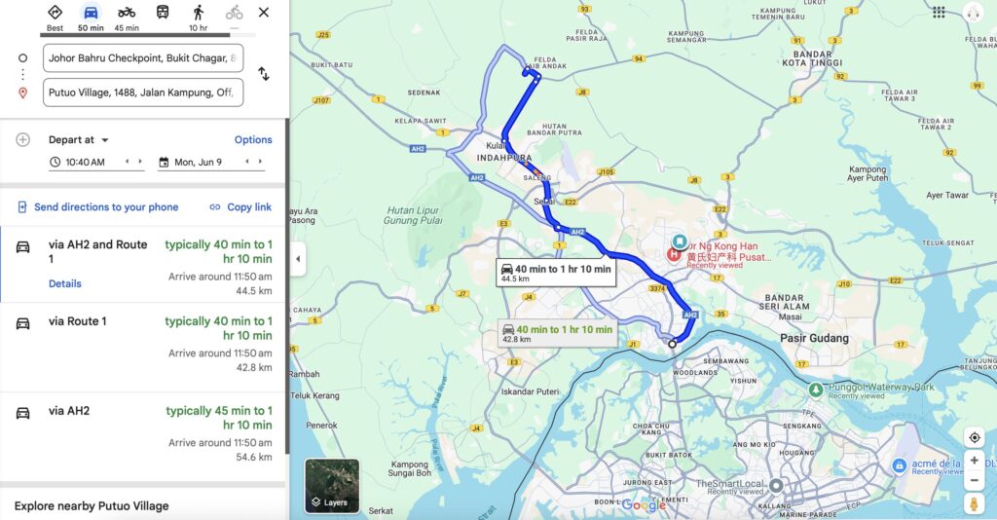
Task: Advance the departure time one step forward
Action: click(x=140, y=162)
